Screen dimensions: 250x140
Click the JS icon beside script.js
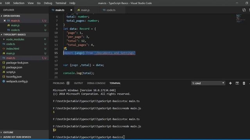4,72
